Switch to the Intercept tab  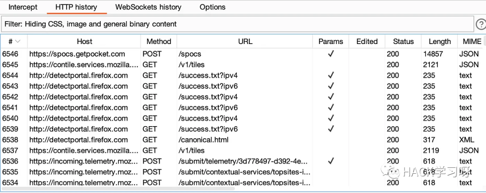pyautogui.click(x=23, y=7)
